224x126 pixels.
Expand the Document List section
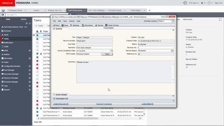click(x=174, y=101)
